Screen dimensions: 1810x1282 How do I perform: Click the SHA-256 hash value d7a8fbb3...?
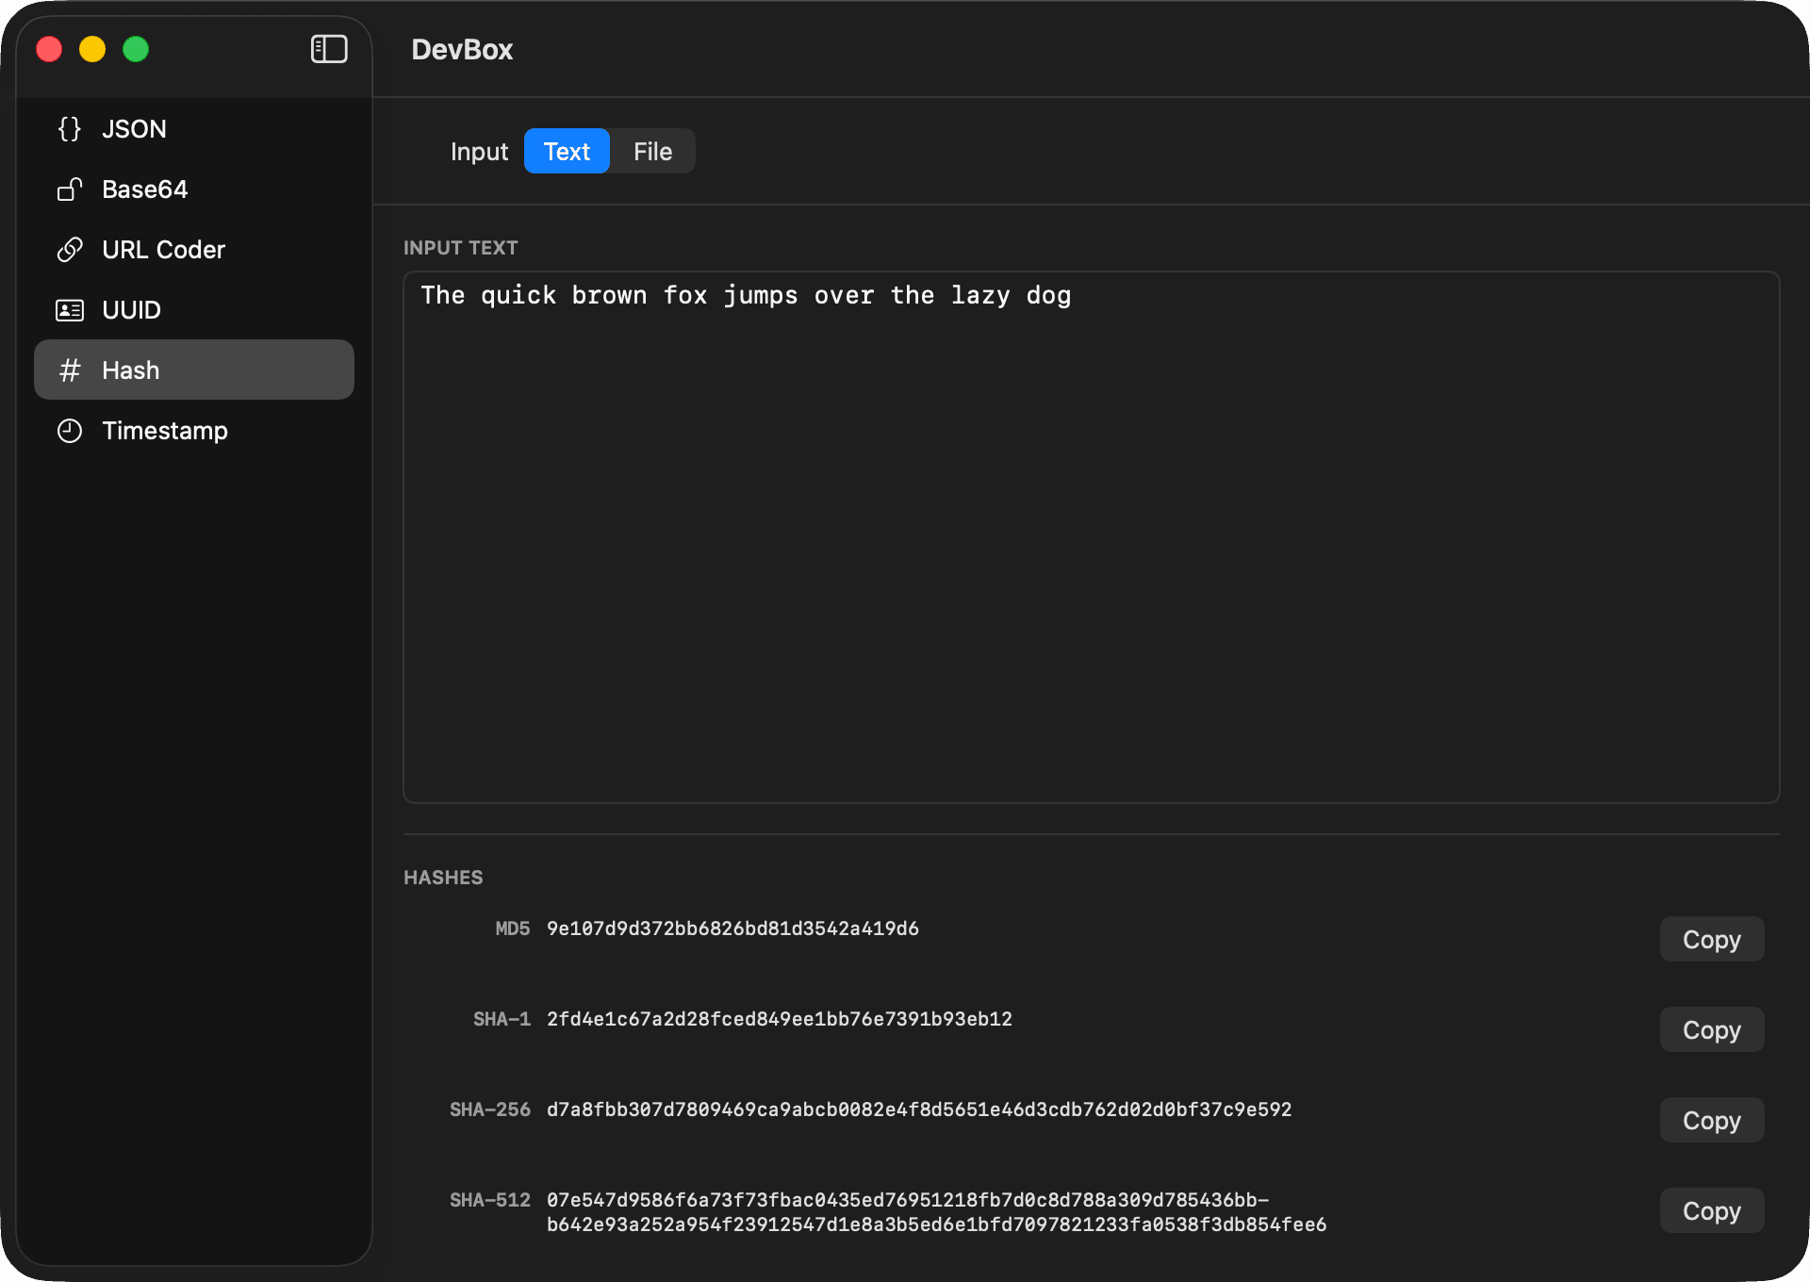919,1109
